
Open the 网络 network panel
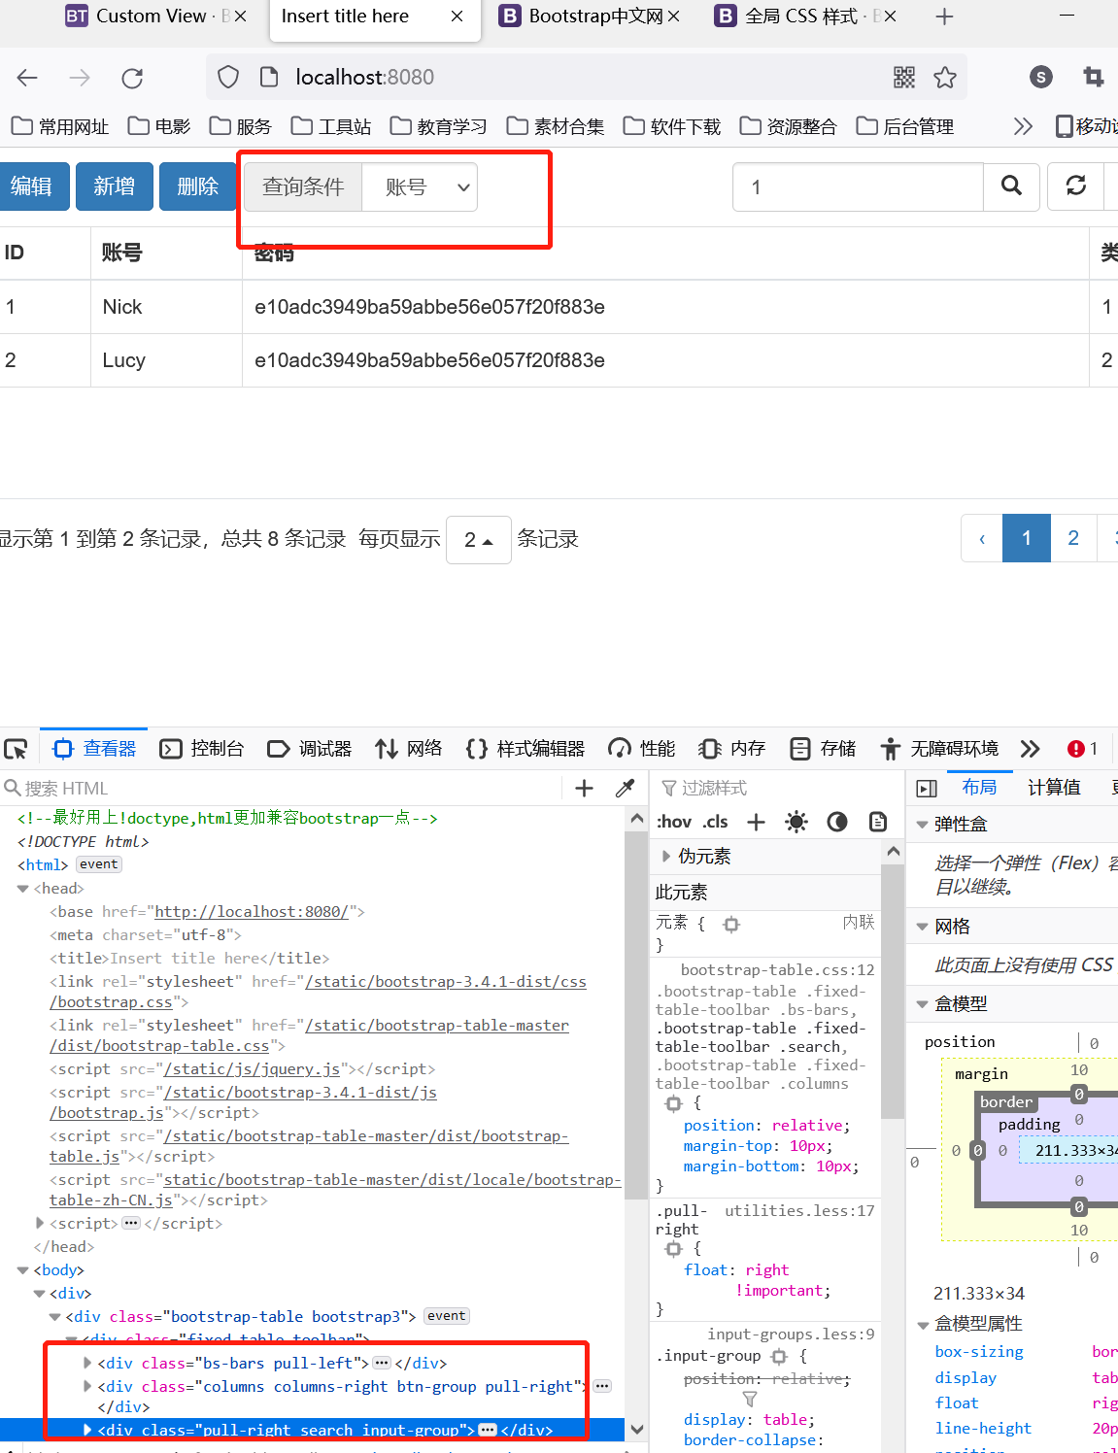point(409,749)
